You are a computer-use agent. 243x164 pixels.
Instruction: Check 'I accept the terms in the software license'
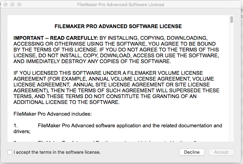[x=10, y=152]
